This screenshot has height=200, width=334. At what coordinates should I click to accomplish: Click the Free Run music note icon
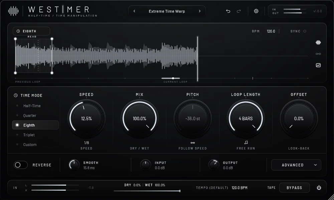246,142
